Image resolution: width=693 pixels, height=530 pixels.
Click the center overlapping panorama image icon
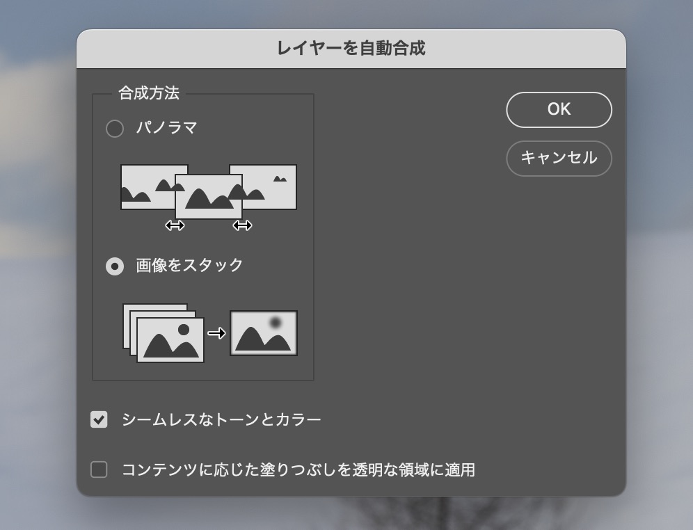tap(208, 196)
